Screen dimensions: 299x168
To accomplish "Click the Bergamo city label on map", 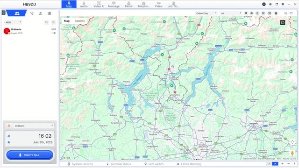I will tap(254, 123).
